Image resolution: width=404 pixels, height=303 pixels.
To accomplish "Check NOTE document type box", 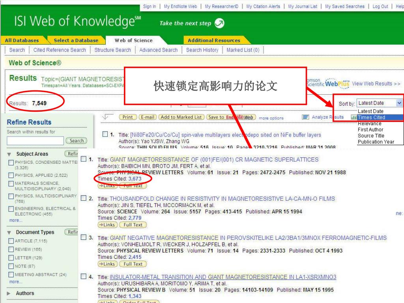I will pos(11,266).
